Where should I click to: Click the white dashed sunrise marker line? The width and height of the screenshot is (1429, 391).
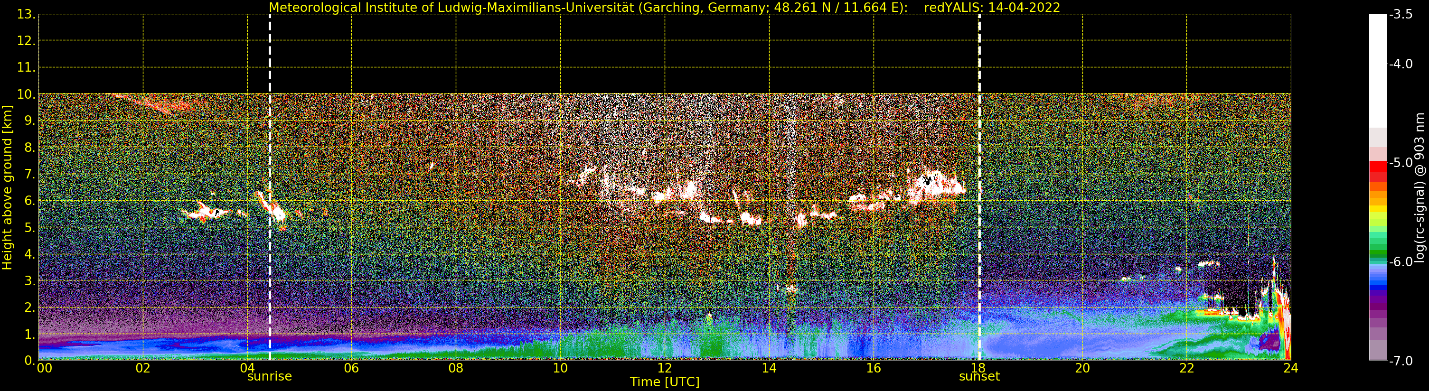click(x=270, y=187)
